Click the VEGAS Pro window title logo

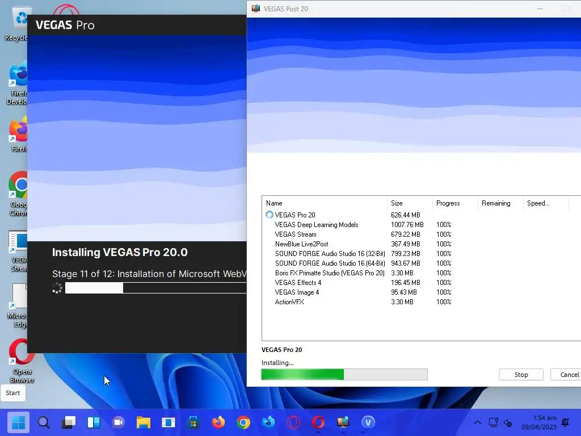65,25
